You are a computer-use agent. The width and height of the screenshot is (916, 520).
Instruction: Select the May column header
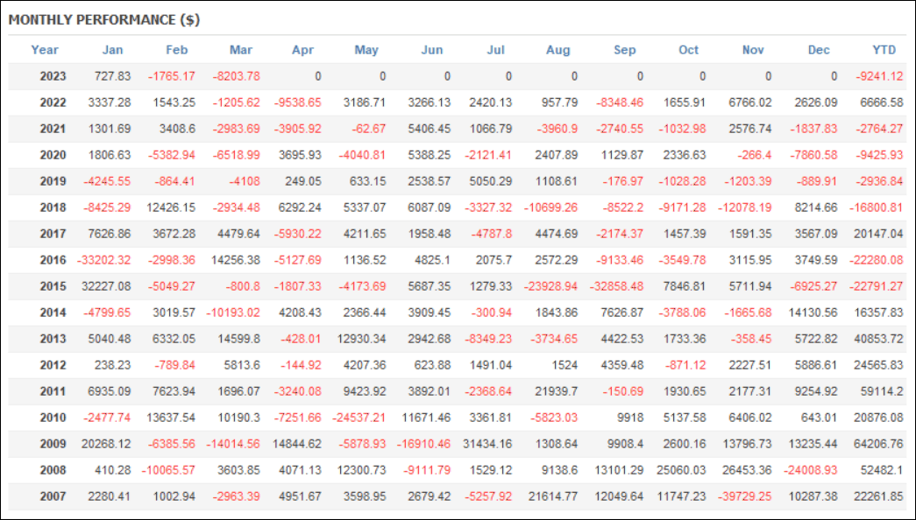366,50
